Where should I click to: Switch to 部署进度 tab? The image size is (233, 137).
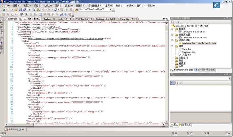pyautogui.click(x=185, y=125)
